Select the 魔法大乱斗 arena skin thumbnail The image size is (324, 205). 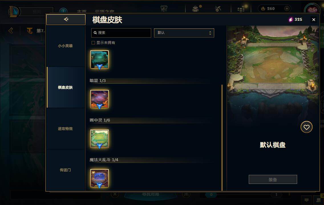pos(99,179)
